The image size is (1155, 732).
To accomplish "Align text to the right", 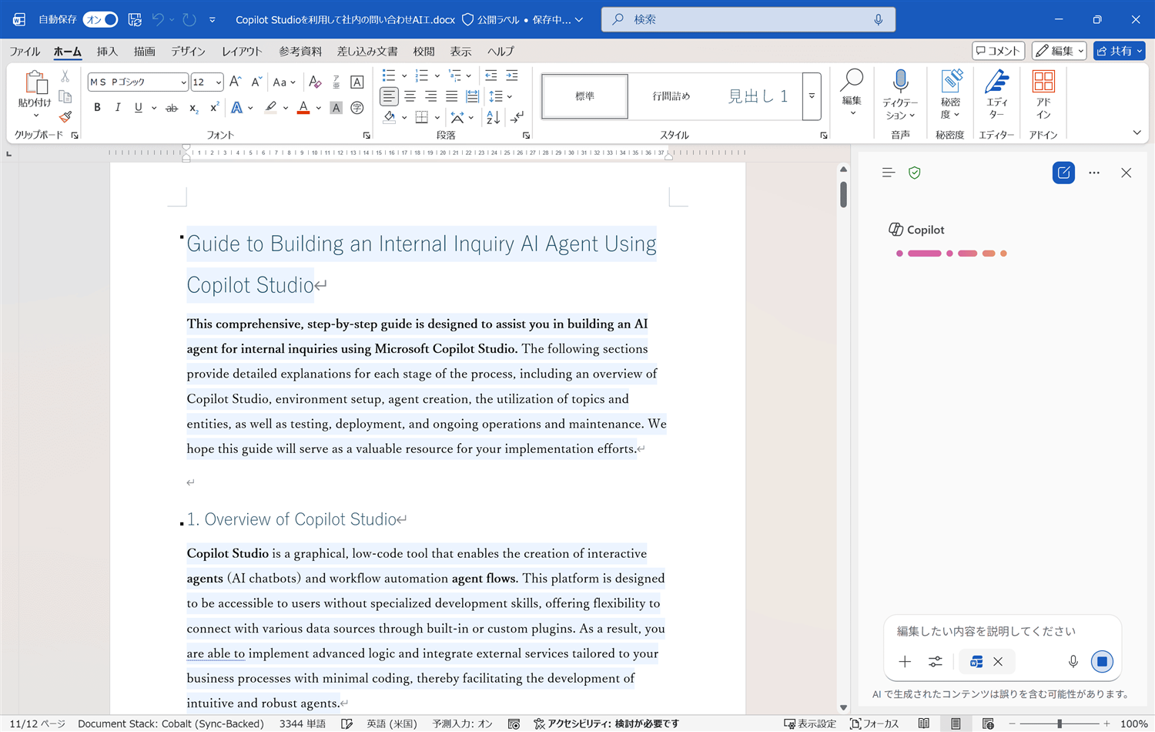I will point(430,96).
